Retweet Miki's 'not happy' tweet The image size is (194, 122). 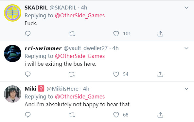(72, 115)
